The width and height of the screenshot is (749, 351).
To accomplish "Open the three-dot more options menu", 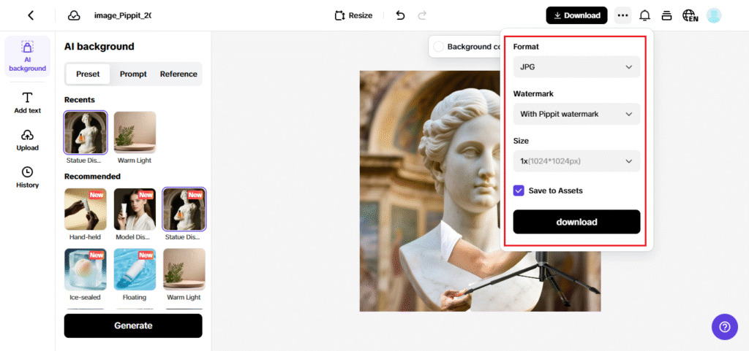I will point(622,15).
